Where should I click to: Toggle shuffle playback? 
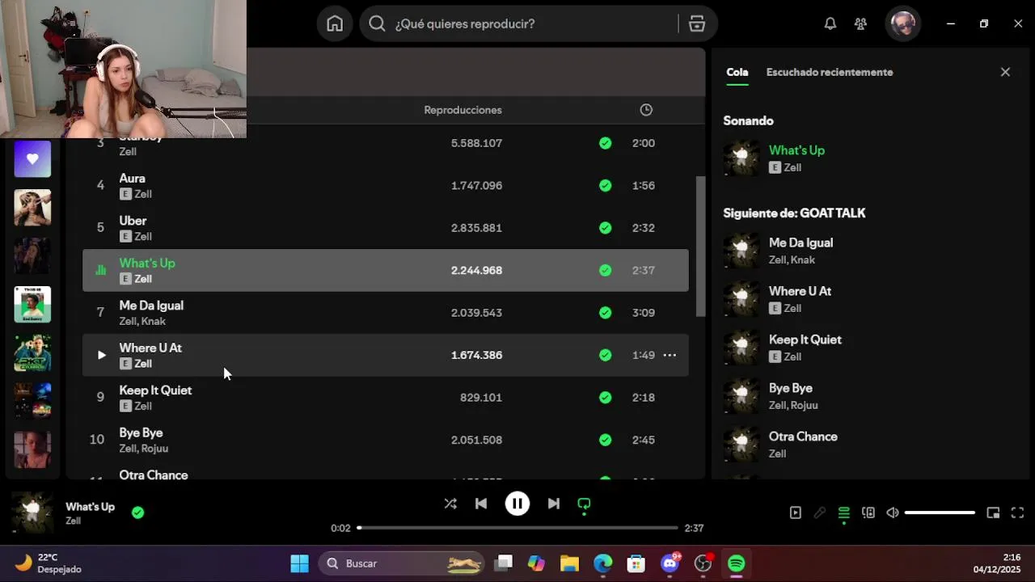pos(450,504)
